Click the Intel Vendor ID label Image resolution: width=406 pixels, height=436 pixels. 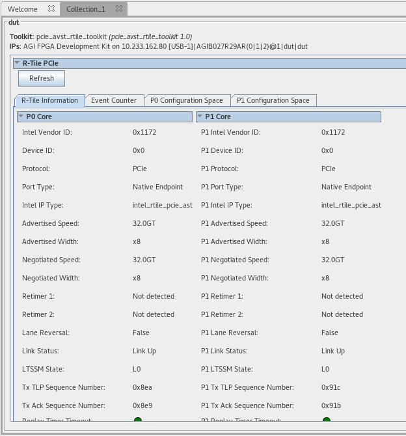[47, 132]
